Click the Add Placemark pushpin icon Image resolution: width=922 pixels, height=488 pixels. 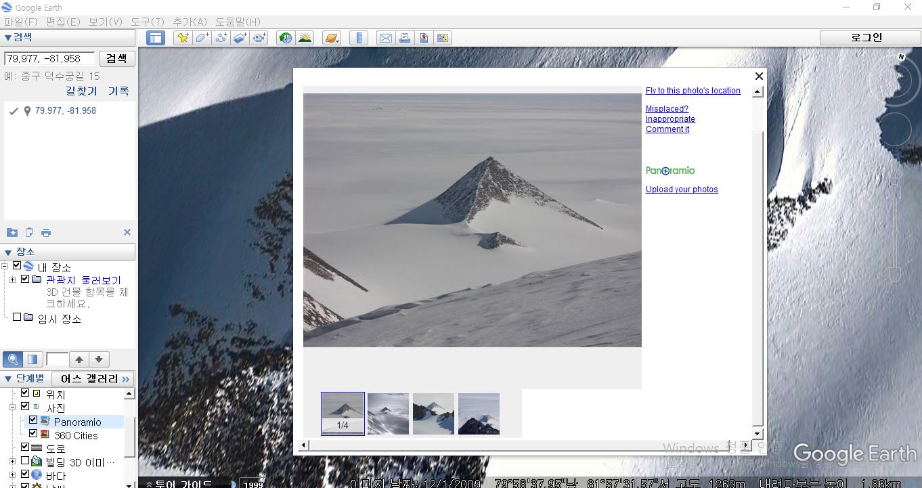183,38
